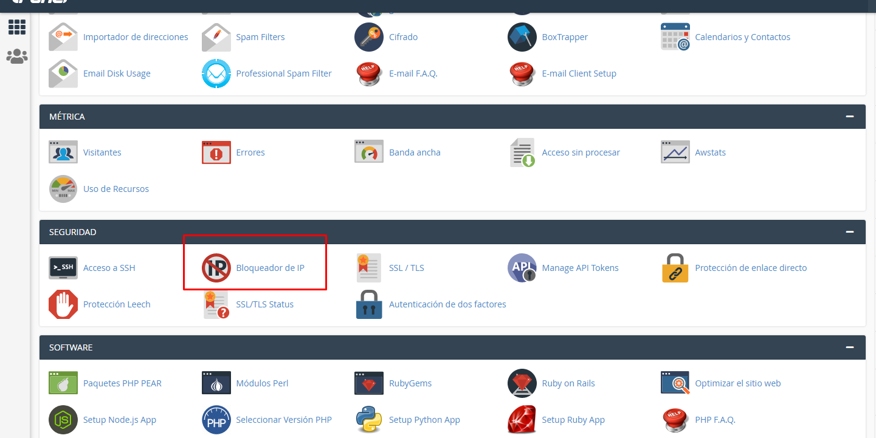
Task: Click the Acceso a SSH link
Action: coord(109,268)
